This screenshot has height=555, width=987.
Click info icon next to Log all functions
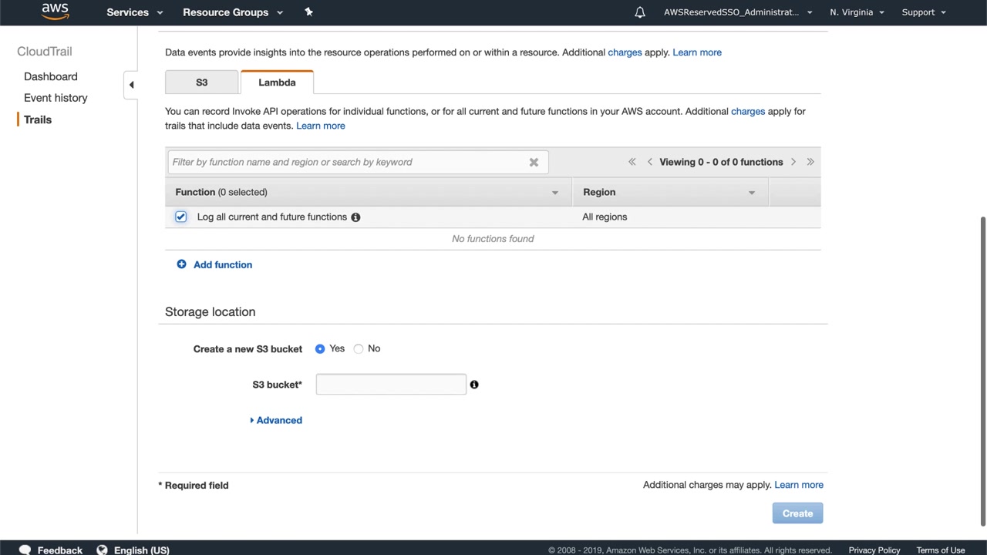pyautogui.click(x=355, y=217)
